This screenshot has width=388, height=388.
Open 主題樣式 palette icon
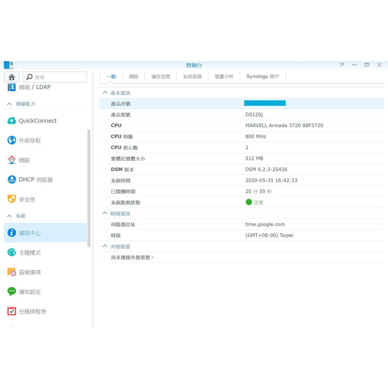coord(12,252)
